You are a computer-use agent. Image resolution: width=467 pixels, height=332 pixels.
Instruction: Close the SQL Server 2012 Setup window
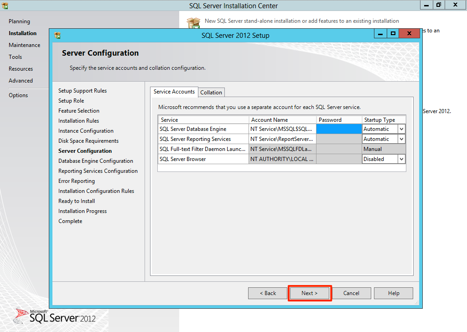[409, 33]
